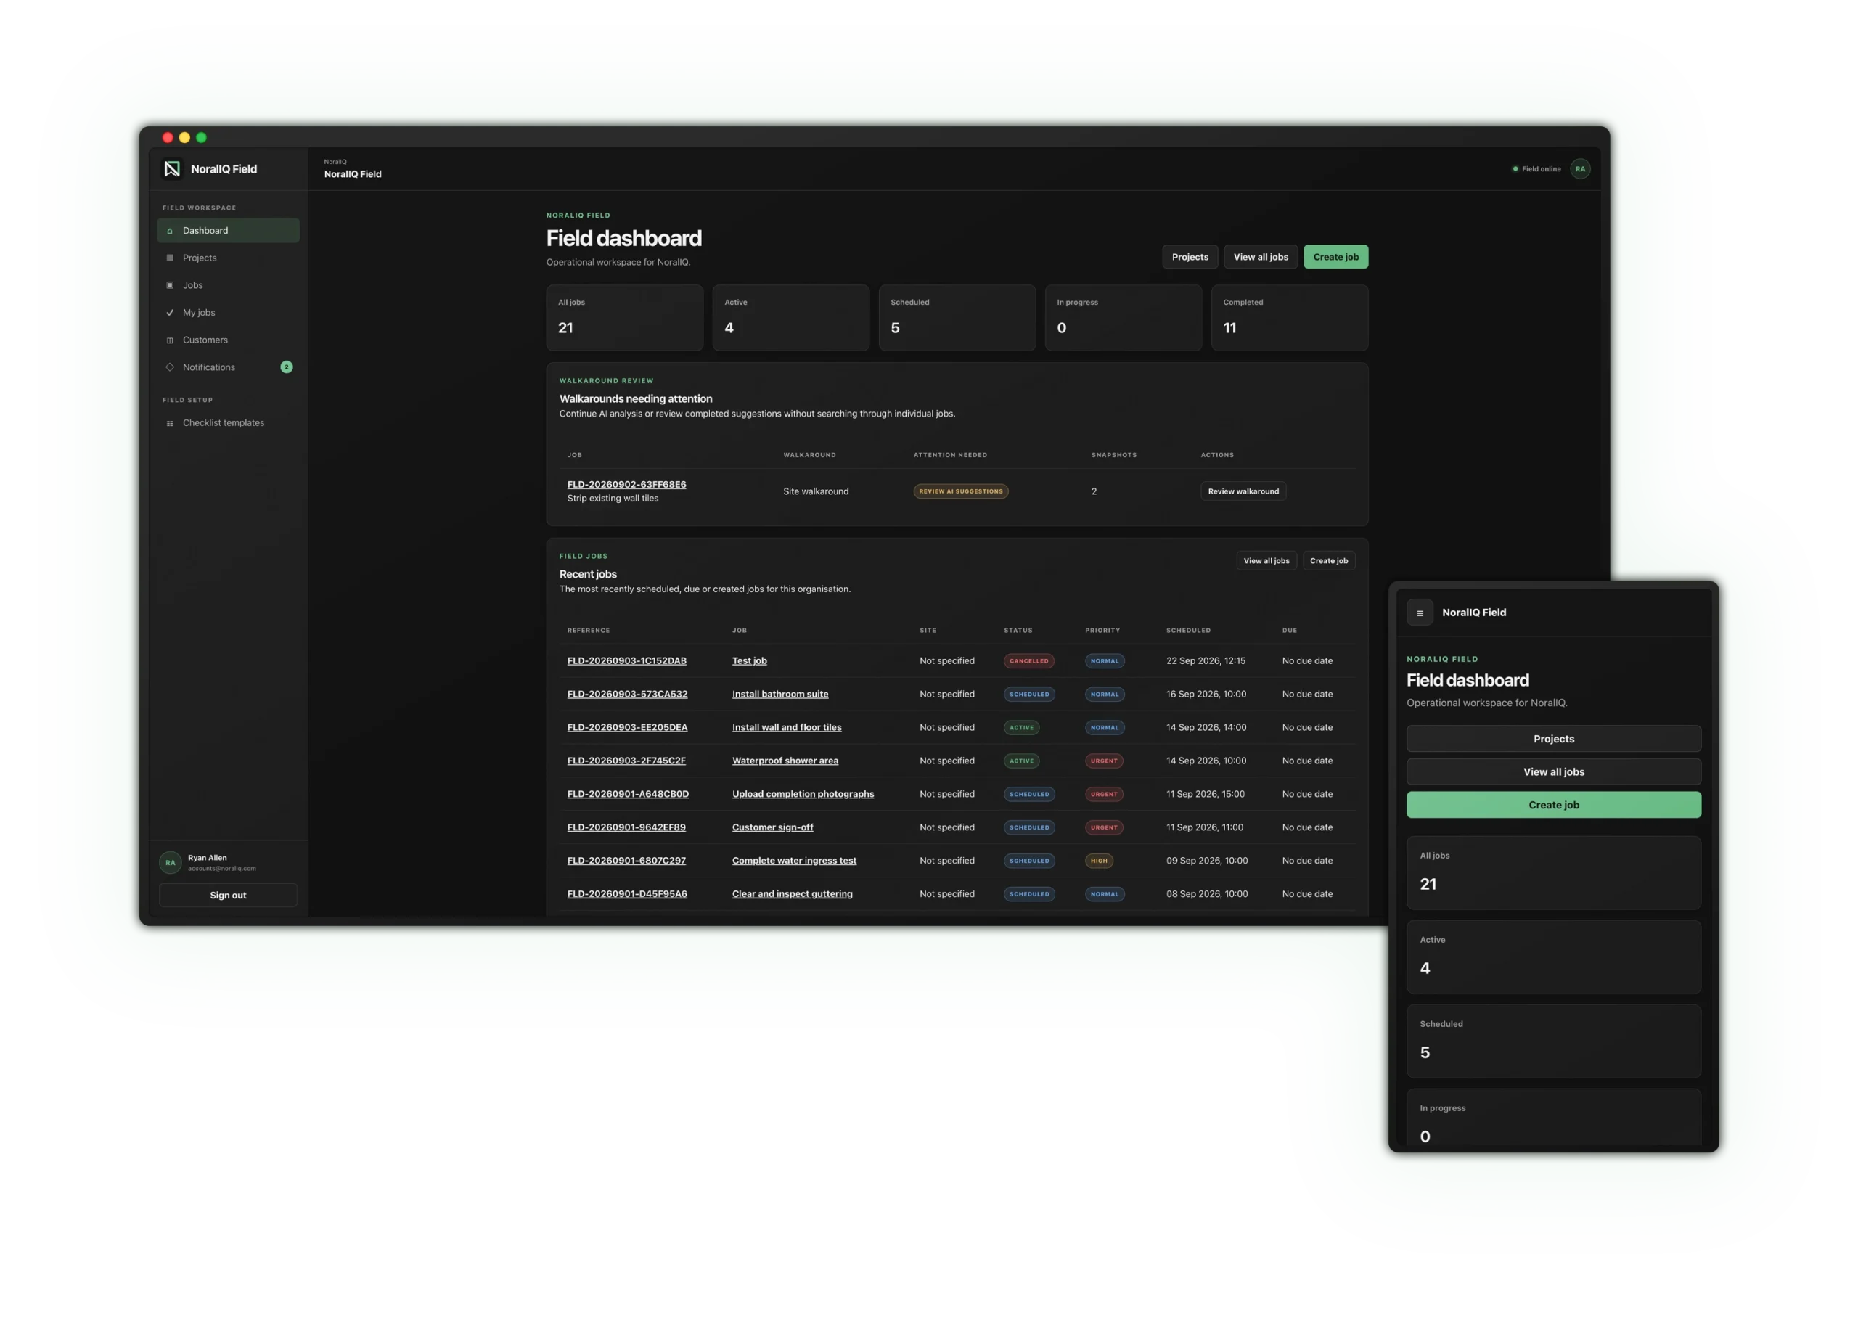The height and width of the screenshot is (1339, 1858).
Task: Open Upload completion photographs job
Action: [x=803, y=795]
